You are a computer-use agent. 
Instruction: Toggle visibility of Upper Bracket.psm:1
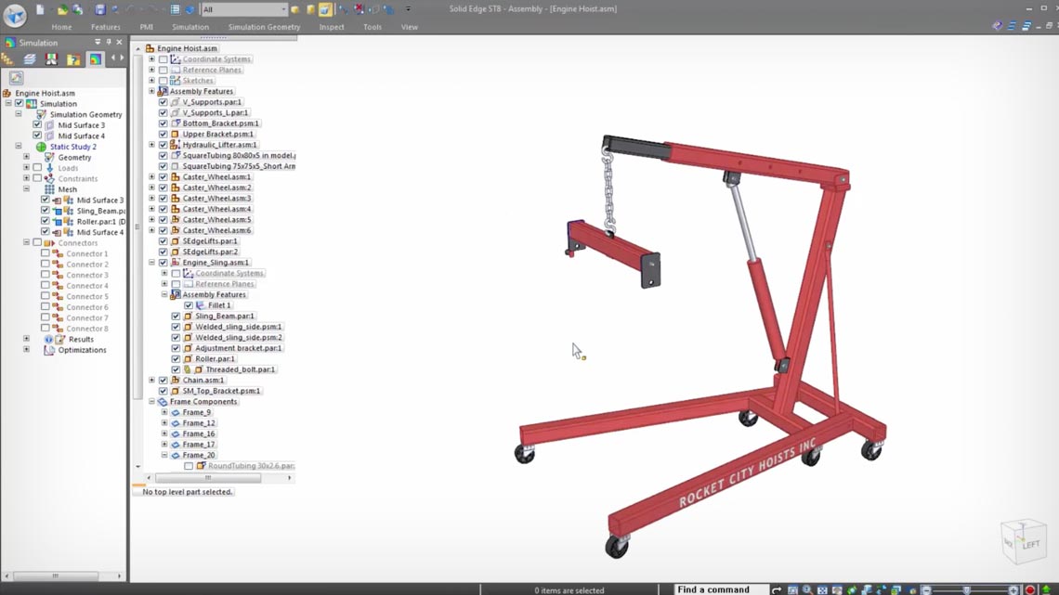(x=163, y=135)
